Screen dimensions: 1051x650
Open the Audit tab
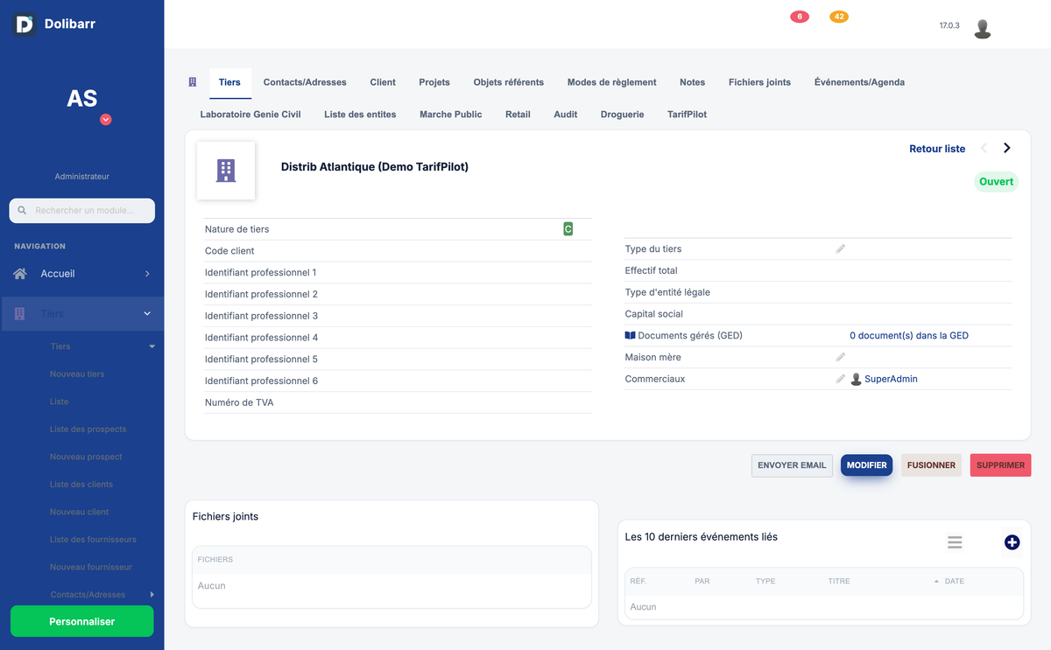click(566, 115)
